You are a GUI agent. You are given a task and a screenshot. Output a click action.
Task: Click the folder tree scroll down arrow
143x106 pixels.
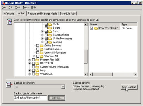tap(85, 74)
